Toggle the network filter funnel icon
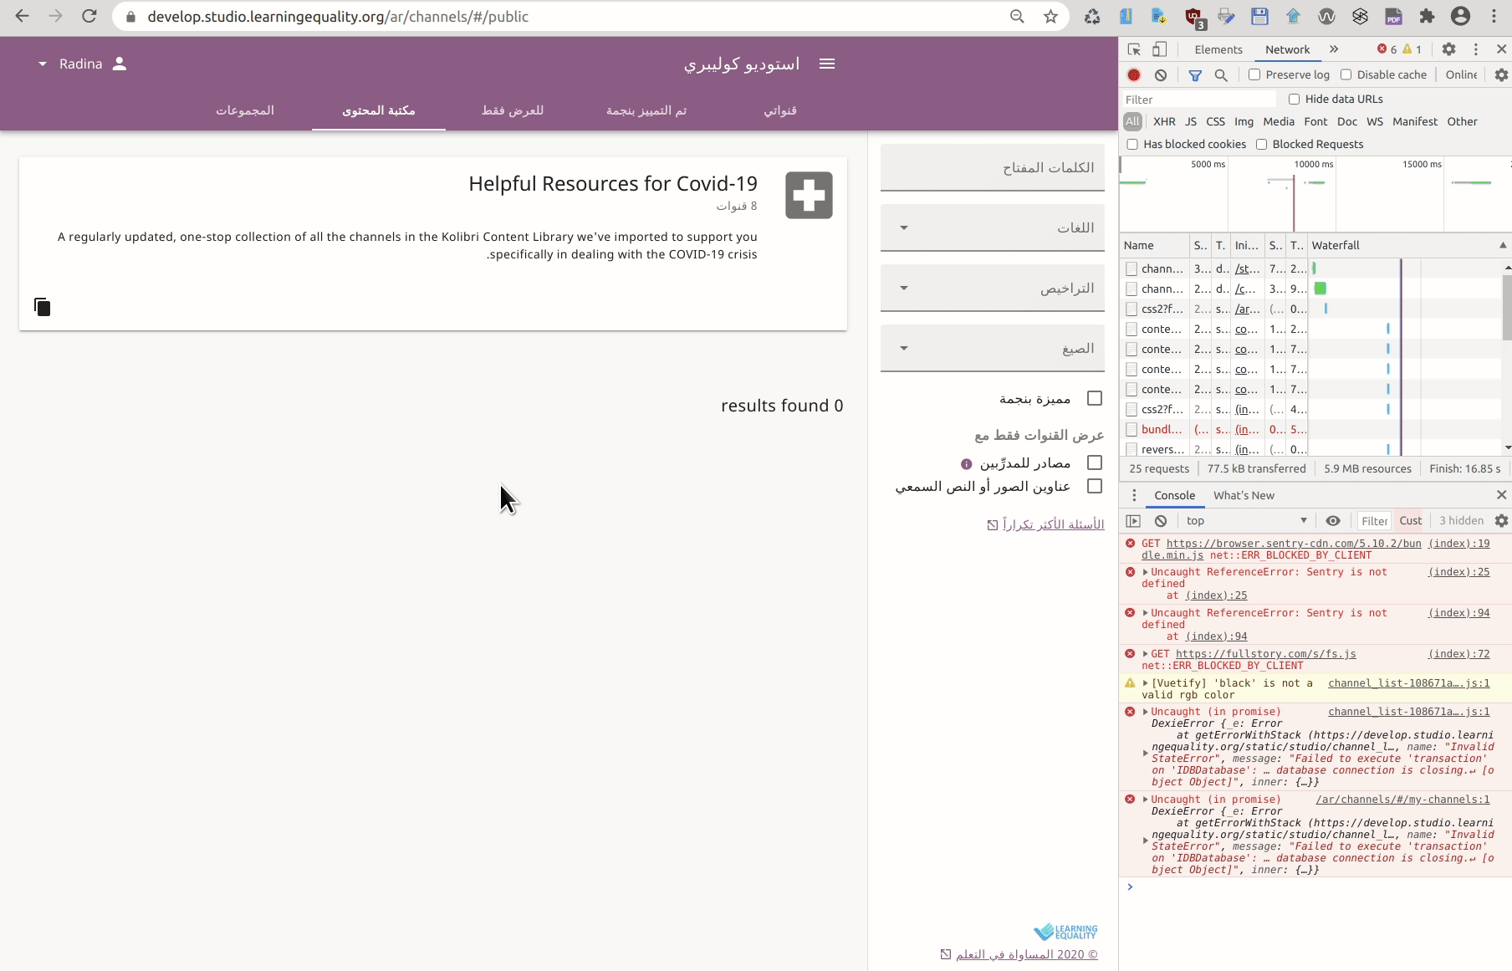 click(x=1195, y=74)
